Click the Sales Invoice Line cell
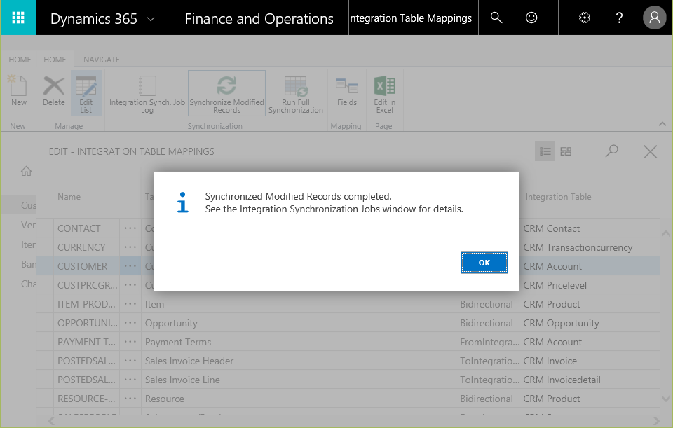This screenshot has width=673, height=428. coord(217,380)
